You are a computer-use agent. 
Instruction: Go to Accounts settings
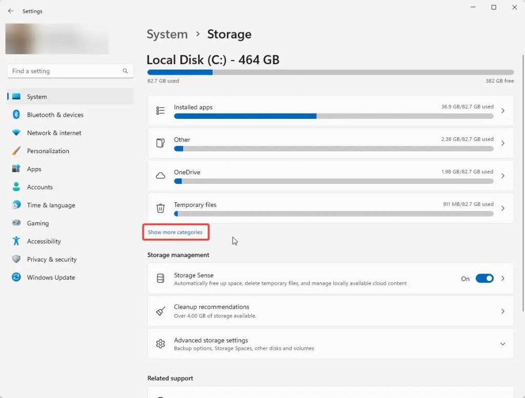(x=70, y=186)
